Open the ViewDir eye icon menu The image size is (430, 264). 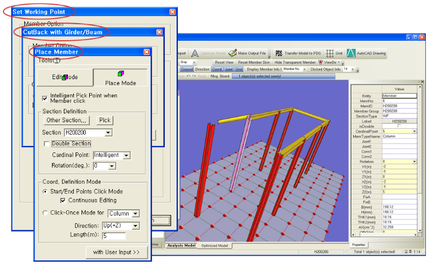(x=321, y=61)
